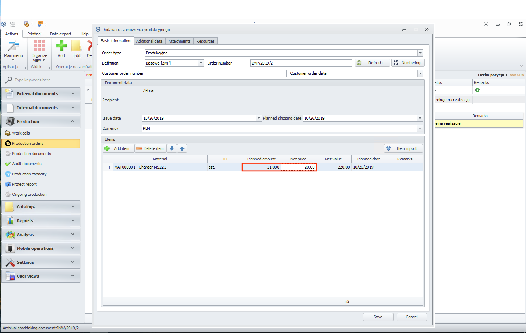Click the app logo icon in dialog title
The height and width of the screenshot is (333, 526).
tap(98, 29)
